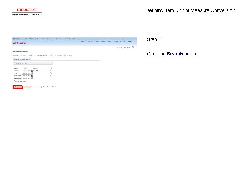Viewport: 248px width, 186px height.
Task: Click the icon next to the Help link
Action: click(133, 47)
